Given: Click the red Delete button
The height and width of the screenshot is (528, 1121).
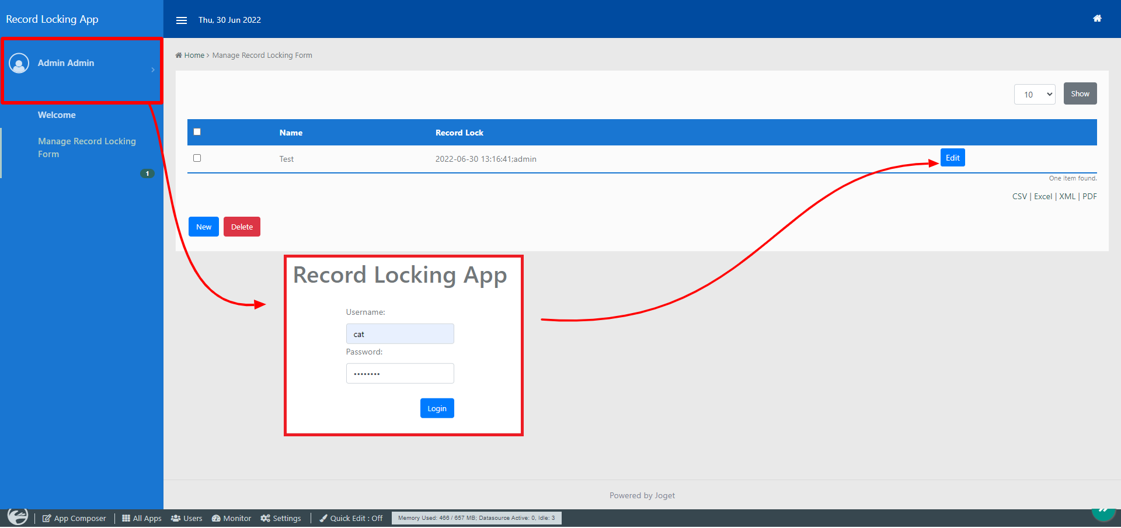Looking at the screenshot, I should click(242, 227).
